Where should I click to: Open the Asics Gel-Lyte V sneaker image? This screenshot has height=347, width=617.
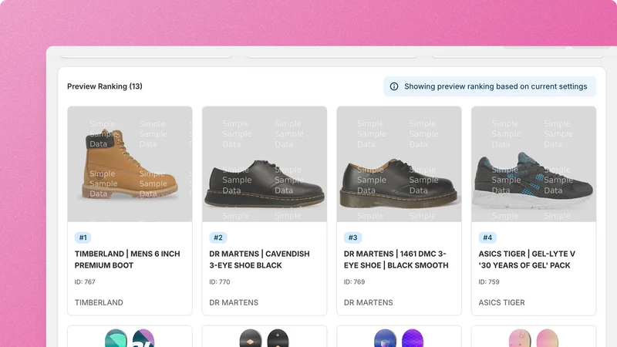[x=534, y=164]
